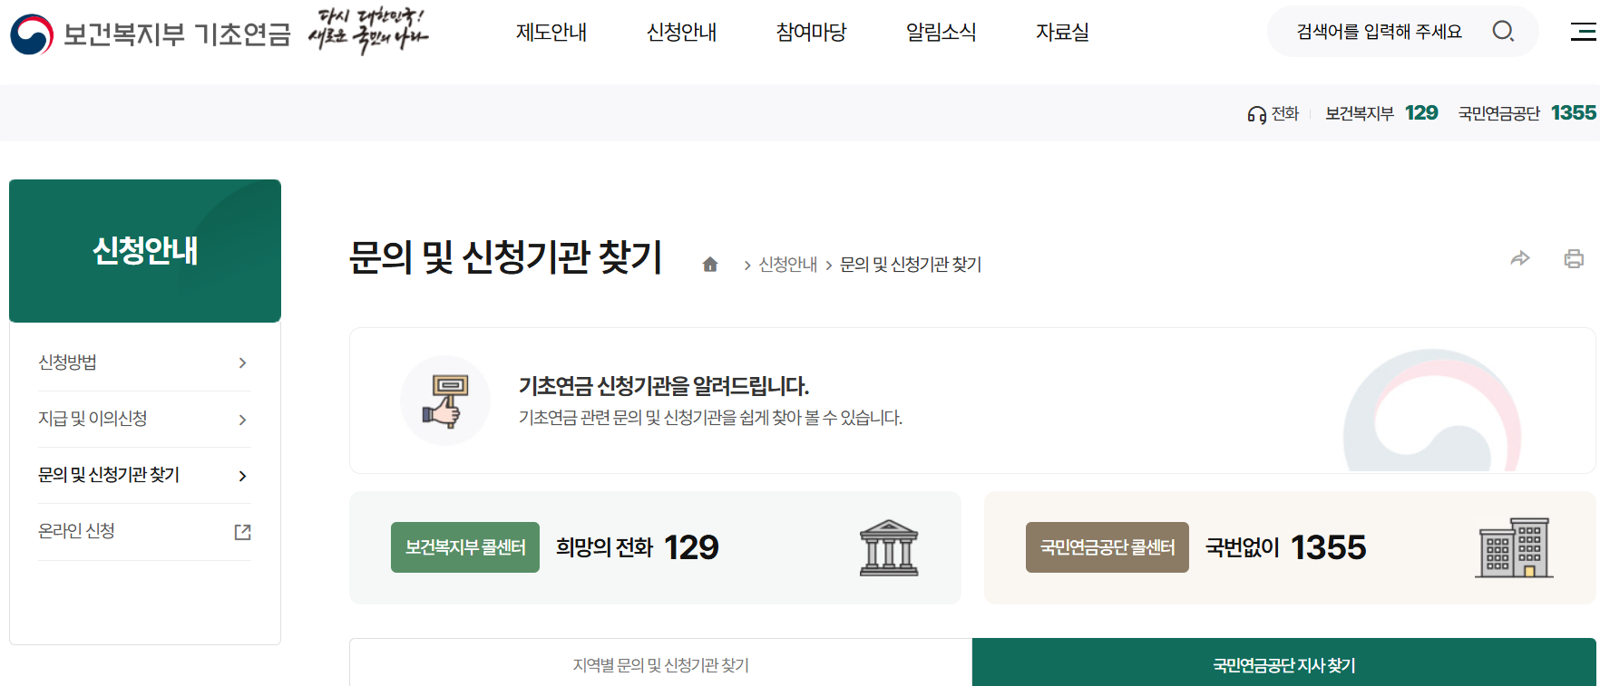The width and height of the screenshot is (1600, 686).
Task: Click the office building icon beside 1355
Action: (x=1514, y=548)
